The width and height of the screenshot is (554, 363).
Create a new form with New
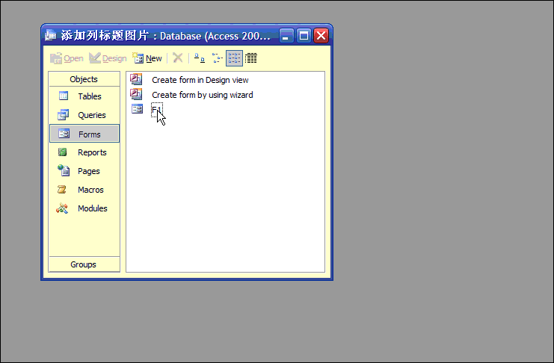[x=147, y=58]
